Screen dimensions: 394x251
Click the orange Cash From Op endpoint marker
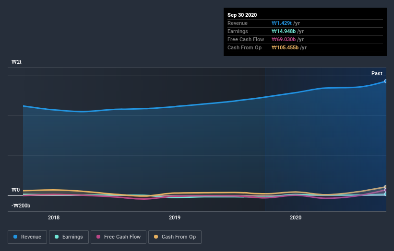click(385, 187)
